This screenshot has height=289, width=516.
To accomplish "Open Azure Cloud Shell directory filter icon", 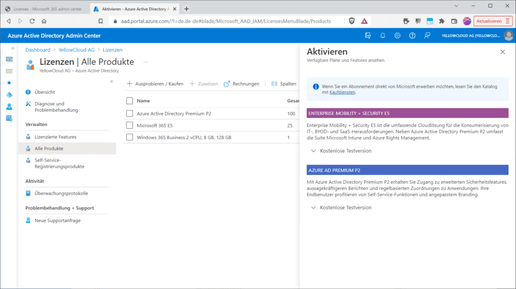I will click(x=368, y=36).
